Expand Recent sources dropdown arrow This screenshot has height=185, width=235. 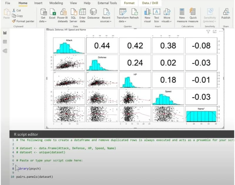coord(111,21)
